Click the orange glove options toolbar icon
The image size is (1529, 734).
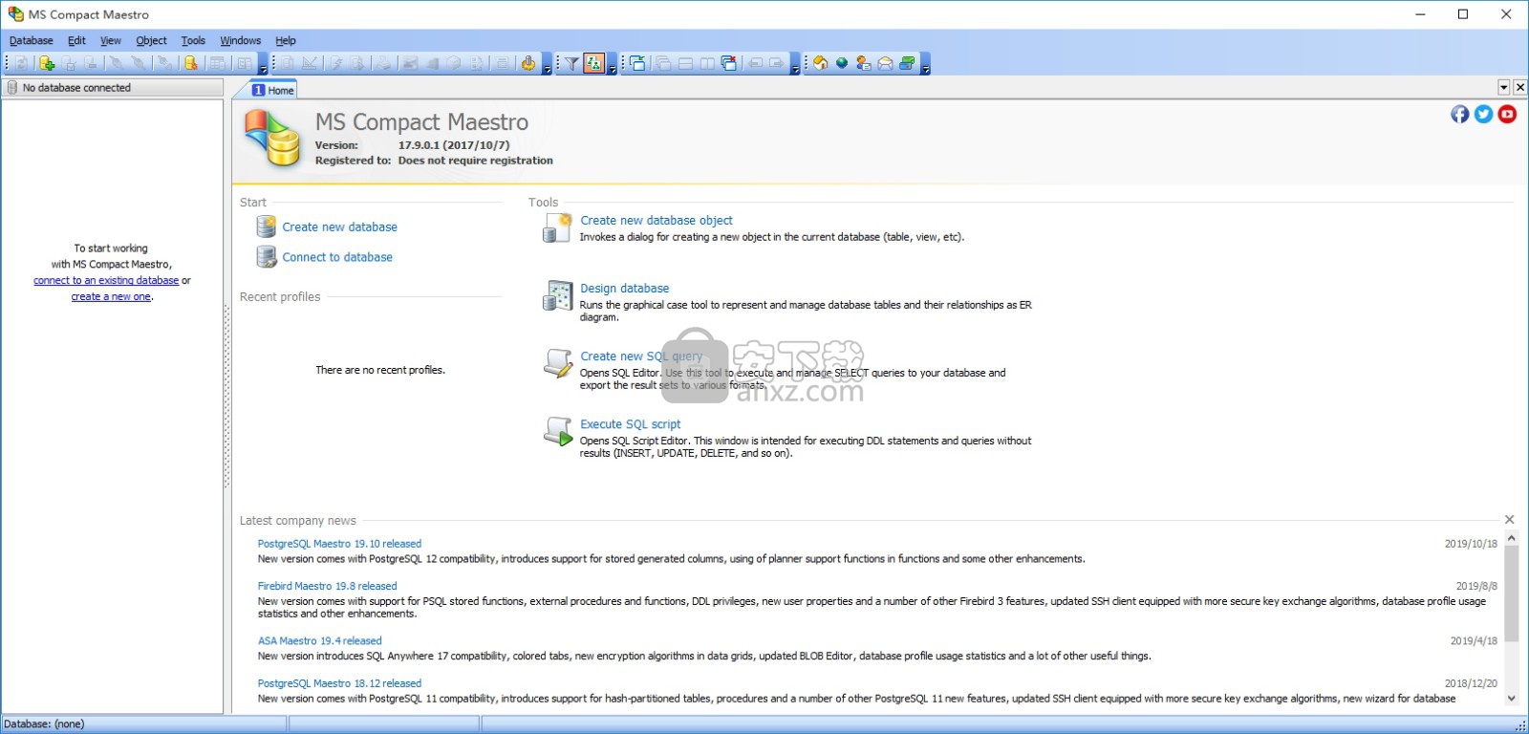point(528,63)
